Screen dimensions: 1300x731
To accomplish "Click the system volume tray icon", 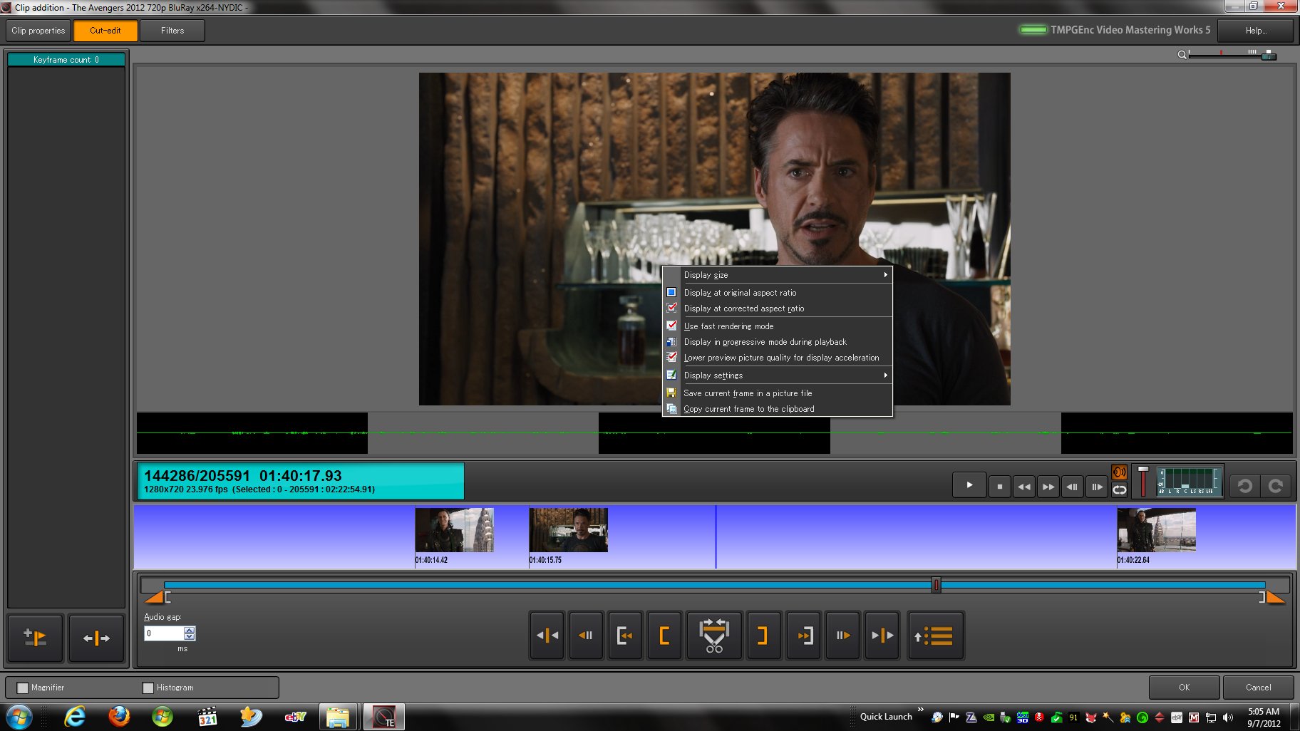I will point(1227,717).
